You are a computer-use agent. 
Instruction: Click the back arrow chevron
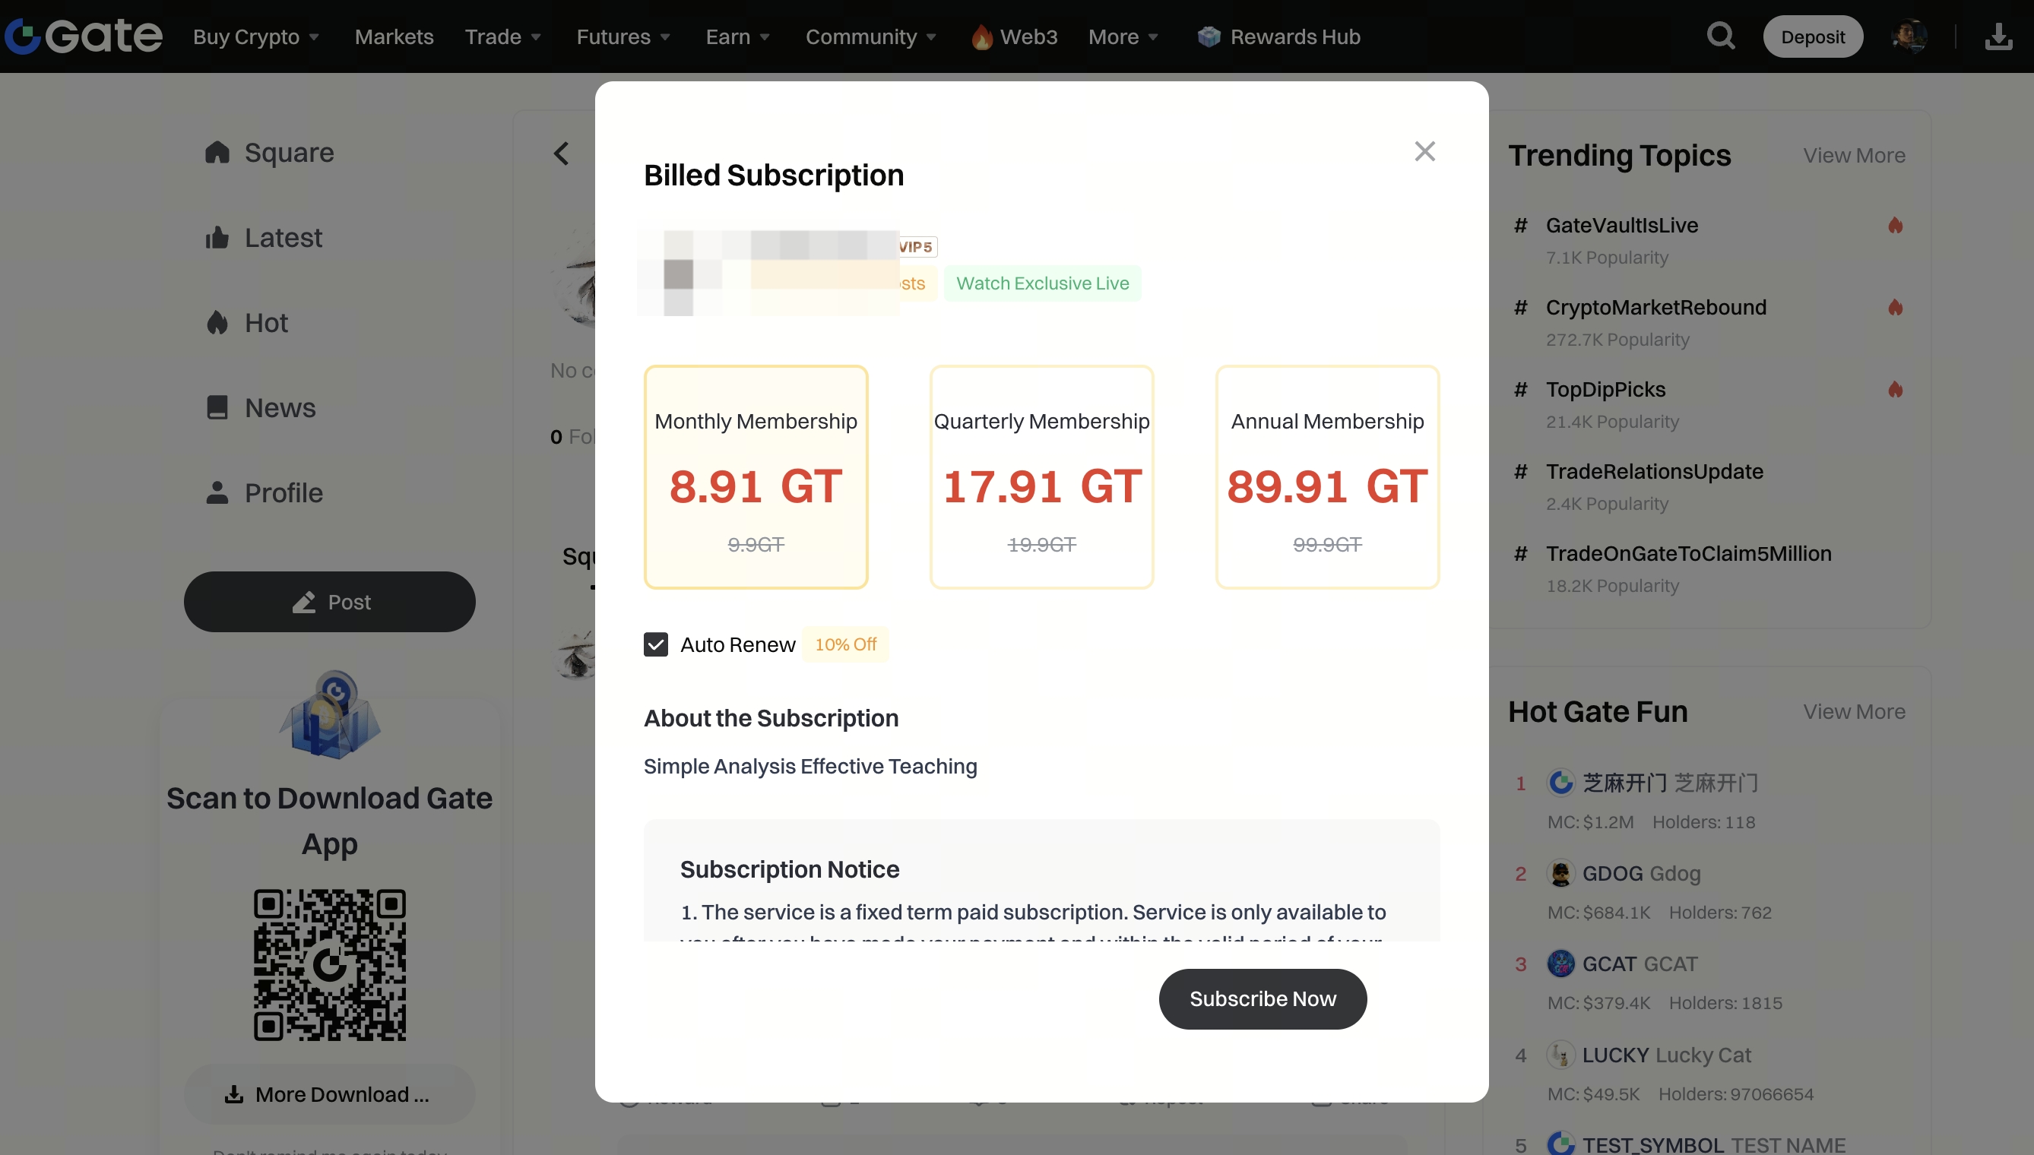coord(562,153)
